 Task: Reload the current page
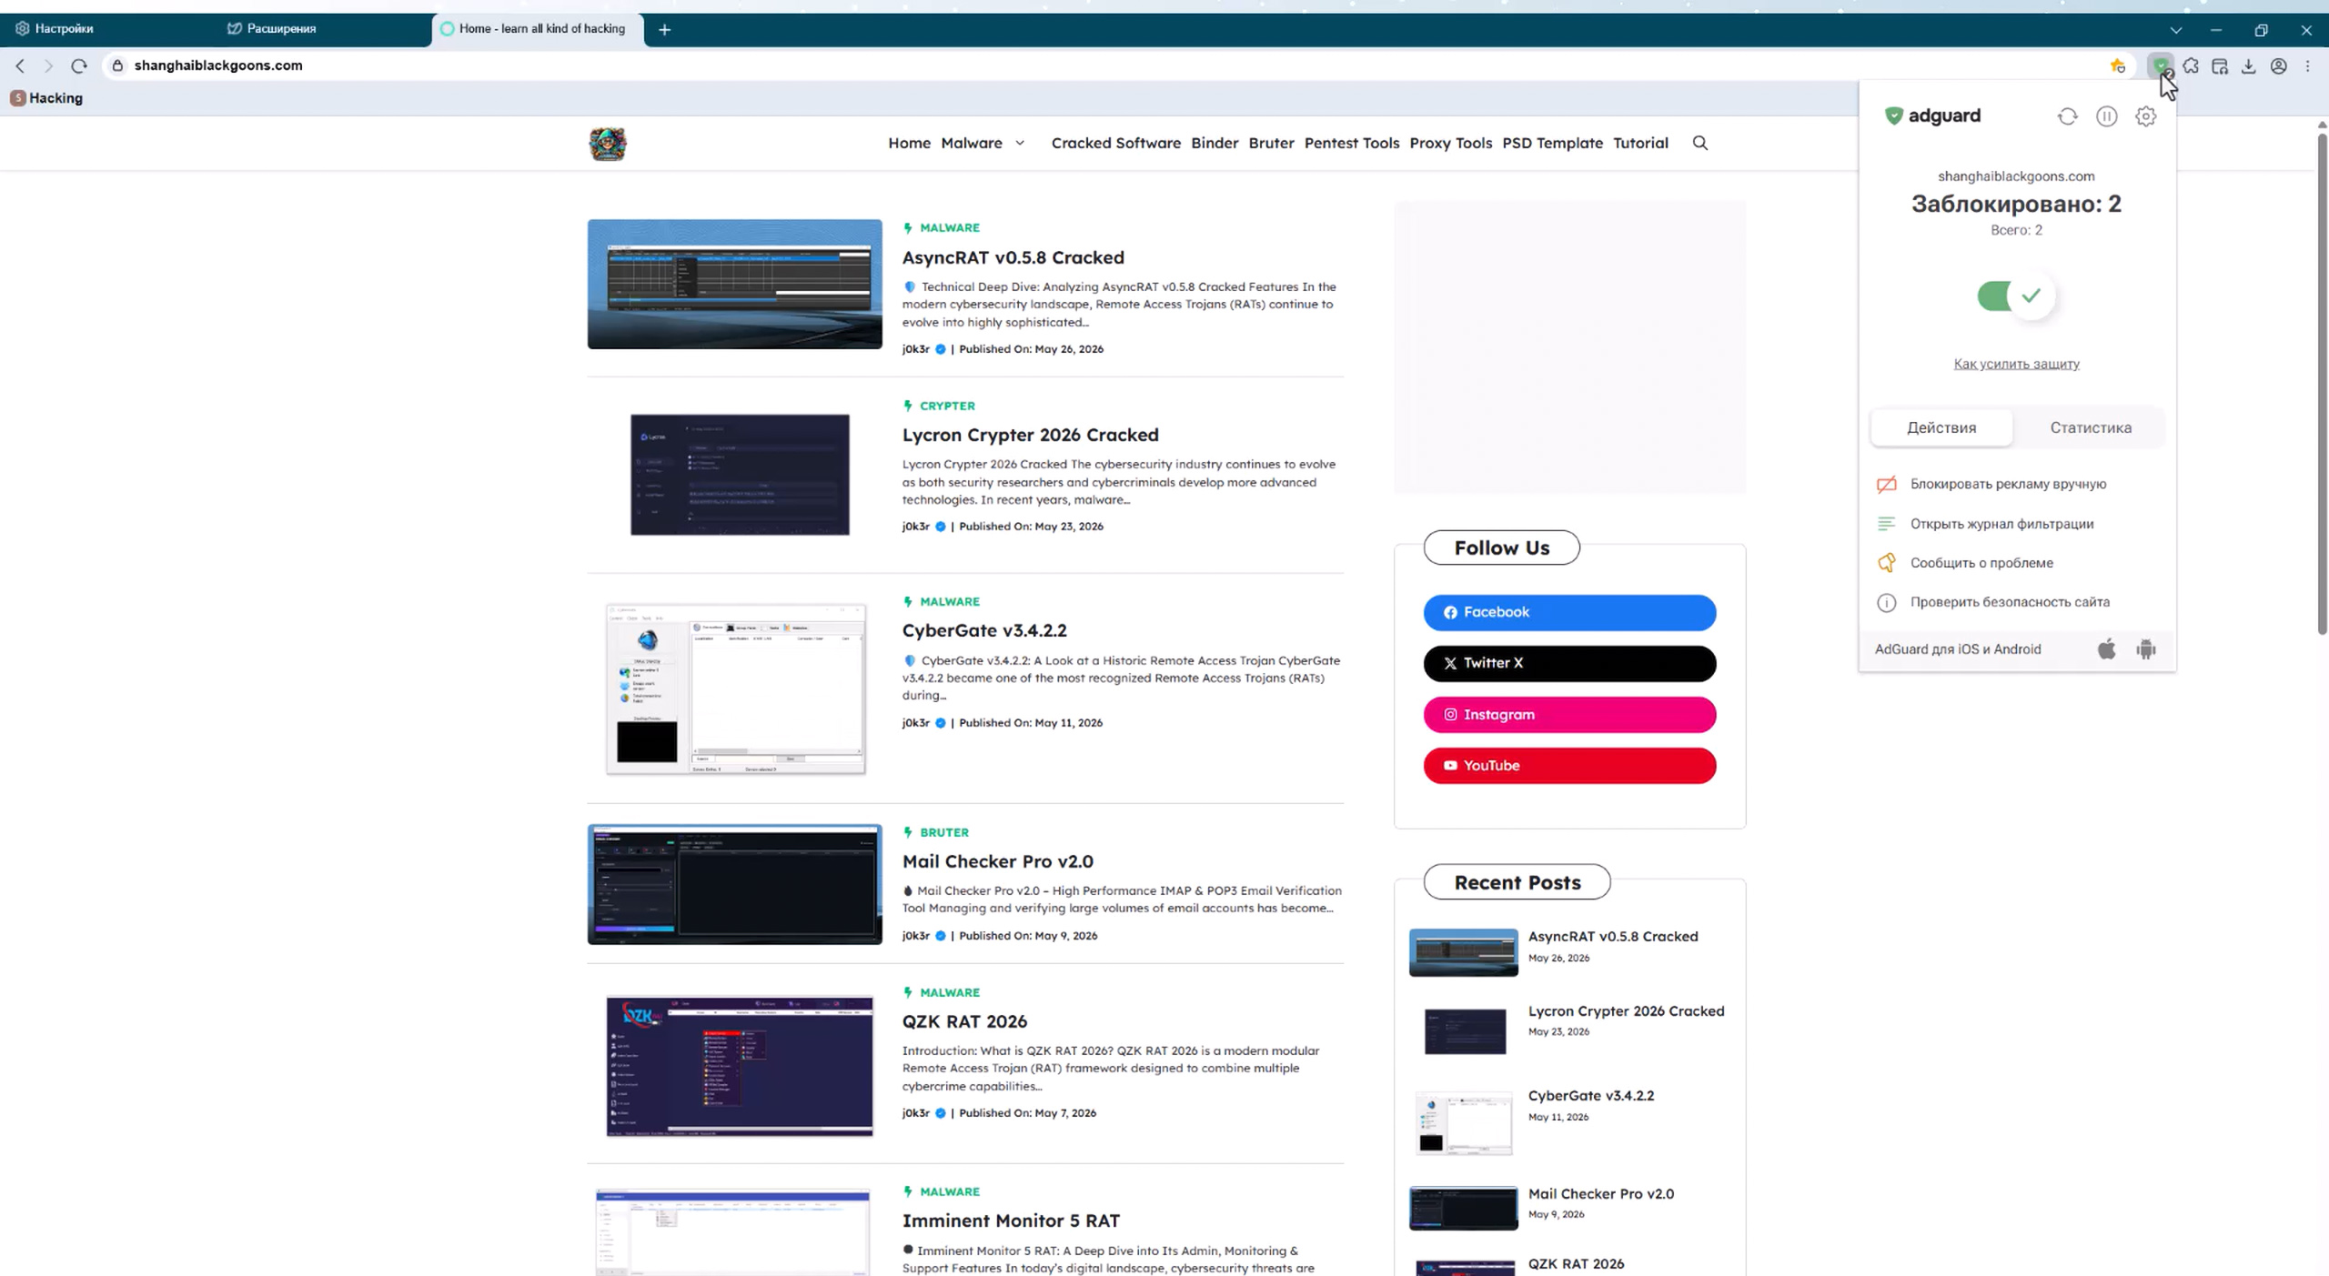click(x=79, y=65)
